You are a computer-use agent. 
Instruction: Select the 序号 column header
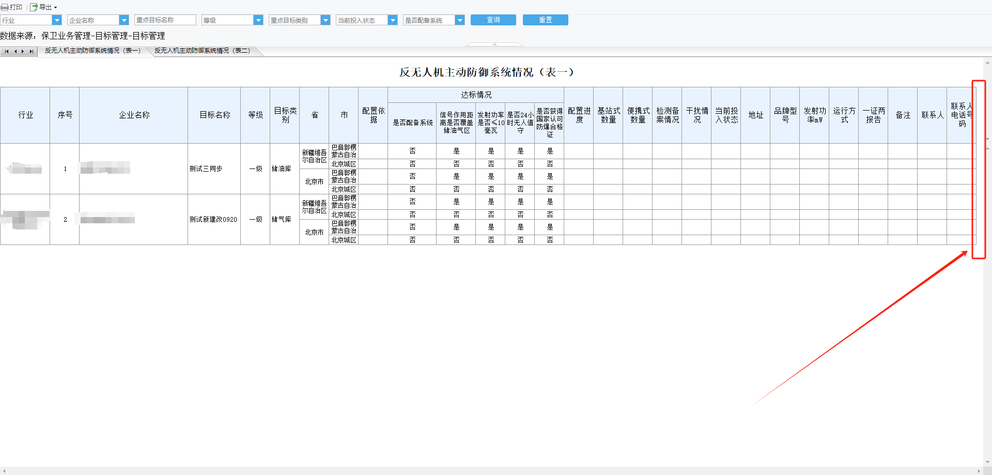coord(65,115)
